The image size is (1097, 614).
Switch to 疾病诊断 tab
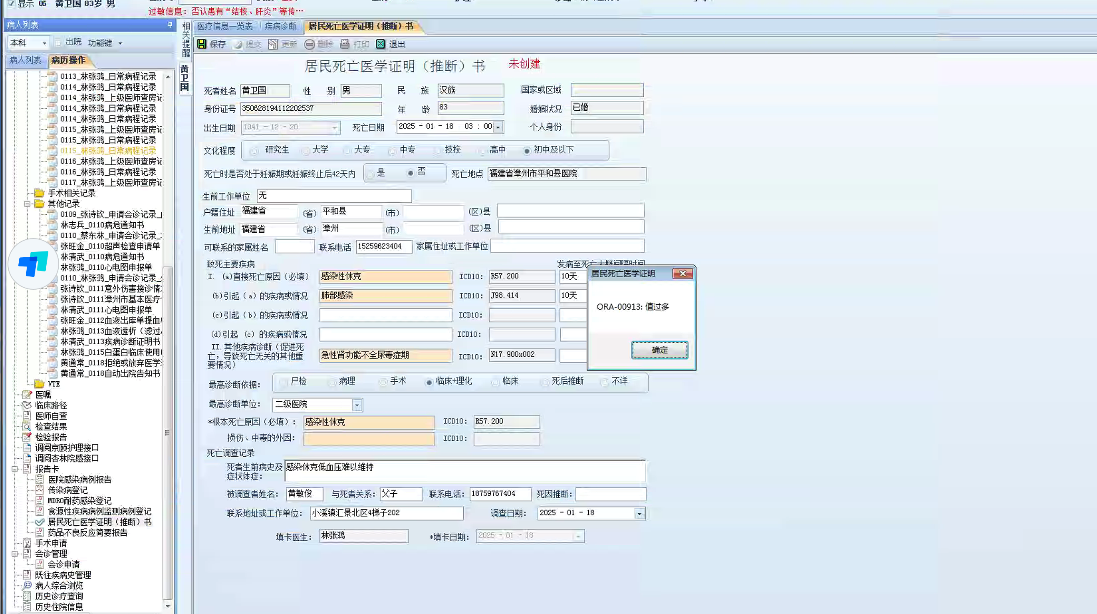coord(280,26)
